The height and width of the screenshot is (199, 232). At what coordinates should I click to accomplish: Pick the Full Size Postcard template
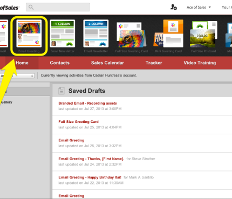pyautogui.click(x=203, y=34)
